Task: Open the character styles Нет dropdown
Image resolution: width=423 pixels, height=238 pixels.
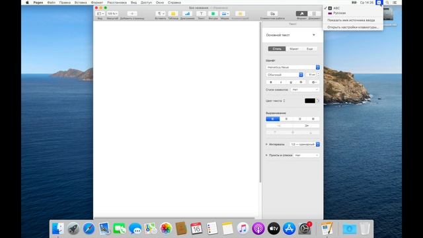Action: click(305, 90)
